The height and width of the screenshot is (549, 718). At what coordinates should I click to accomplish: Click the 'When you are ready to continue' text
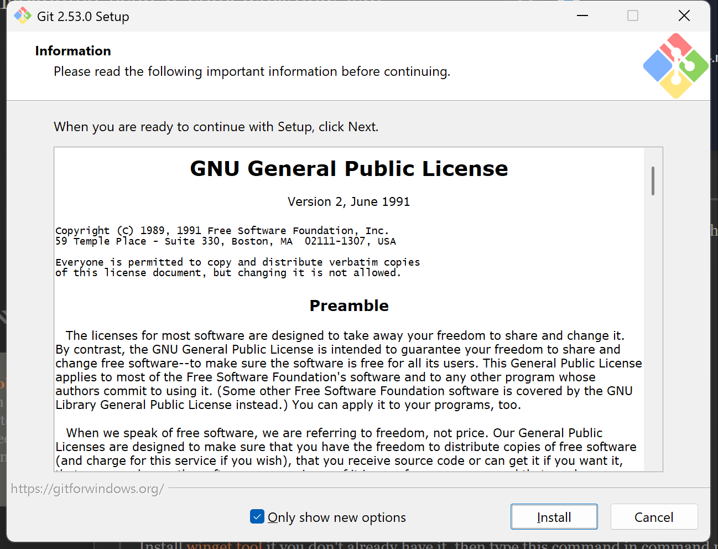click(216, 127)
